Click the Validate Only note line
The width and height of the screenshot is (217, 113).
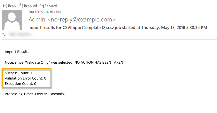[64, 62]
